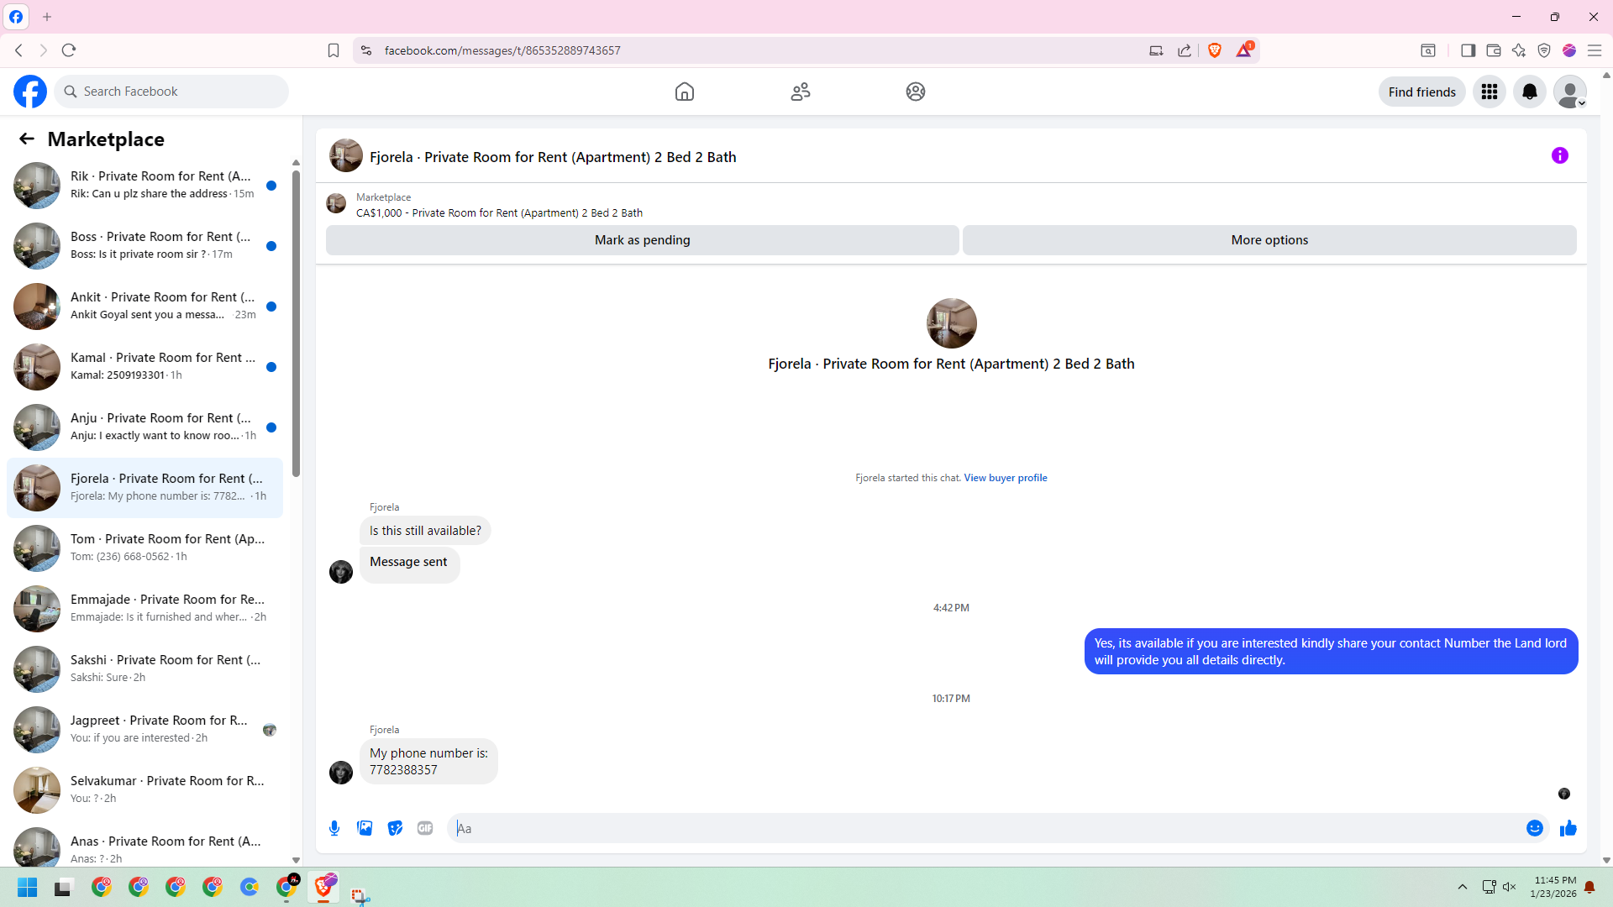Expand the More options button
This screenshot has width=1613, height=907.
(1269, 240)
